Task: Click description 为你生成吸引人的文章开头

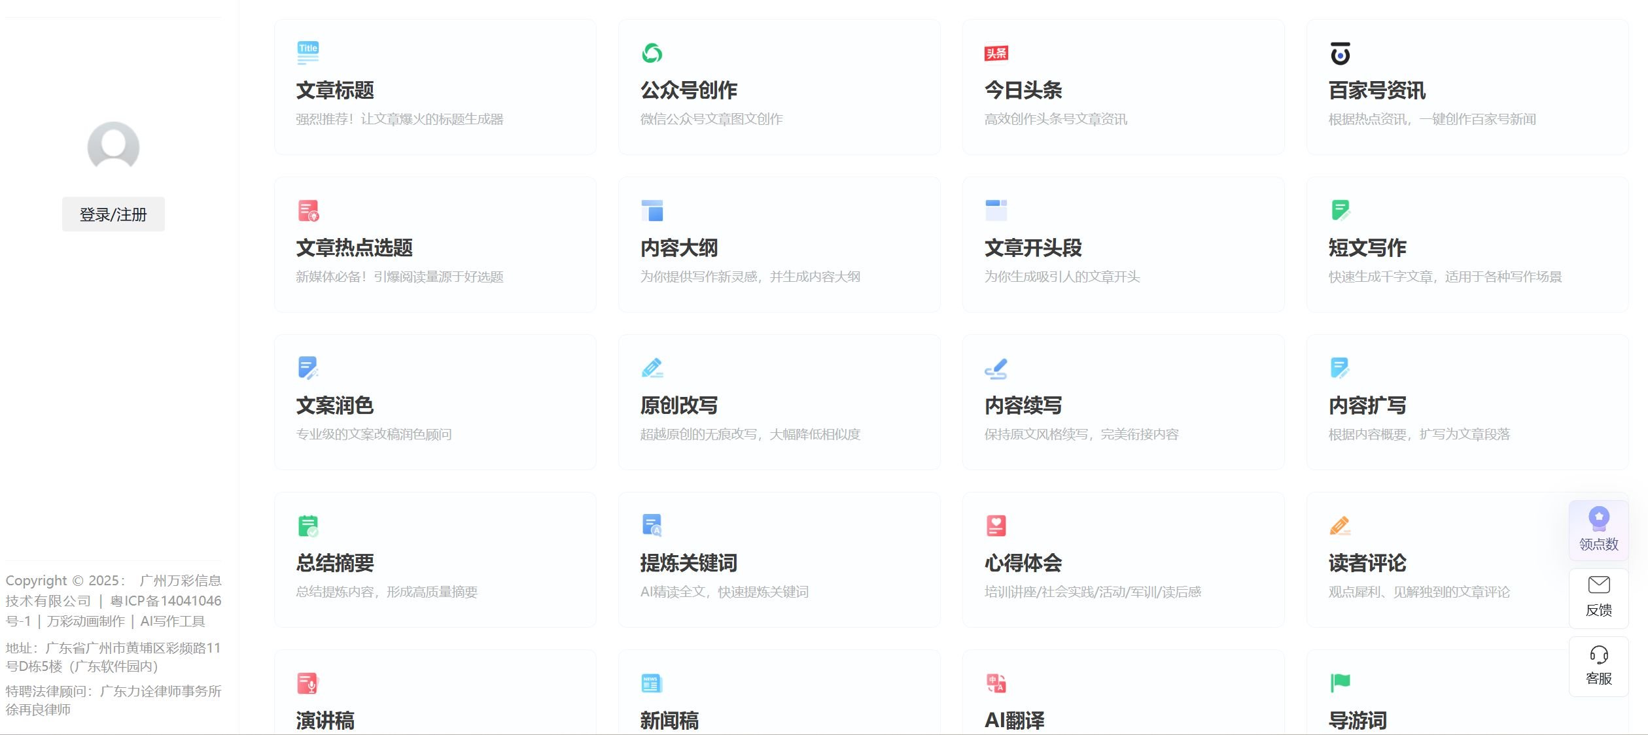Action: pos(1062,277)
